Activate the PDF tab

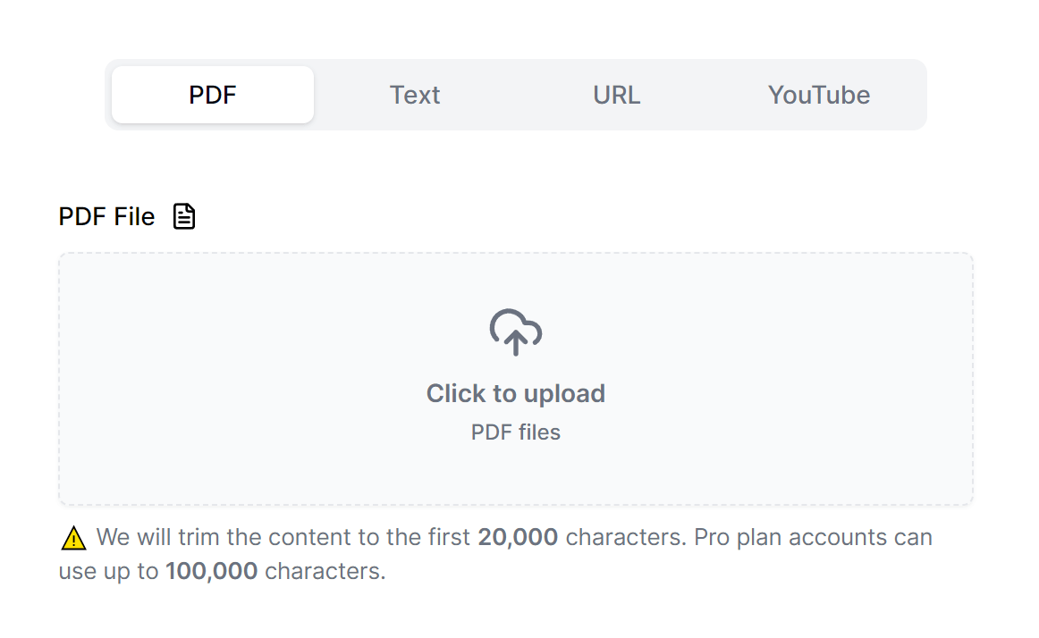click(x=212, y=94)
